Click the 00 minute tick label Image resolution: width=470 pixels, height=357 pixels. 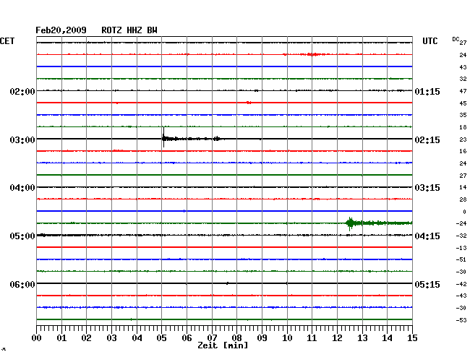tap(37, 337)
